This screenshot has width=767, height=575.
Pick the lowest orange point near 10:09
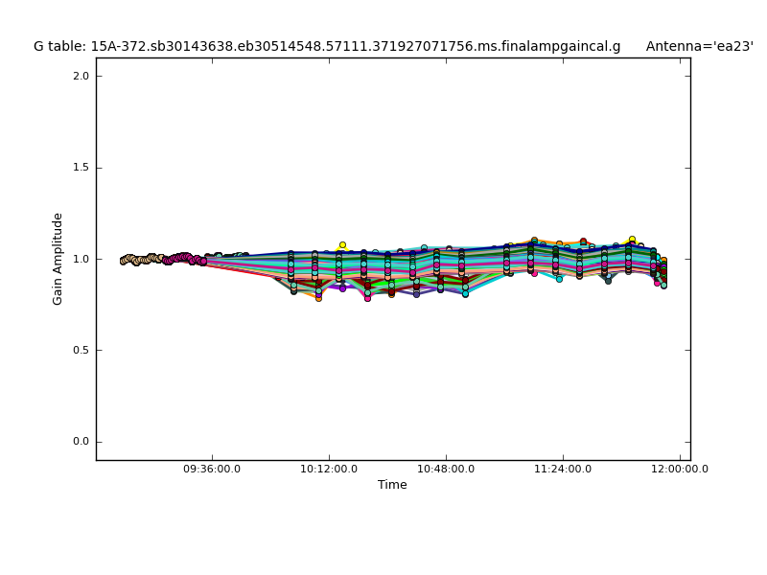318,298
